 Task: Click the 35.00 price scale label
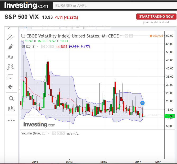[x=170, y=77]
